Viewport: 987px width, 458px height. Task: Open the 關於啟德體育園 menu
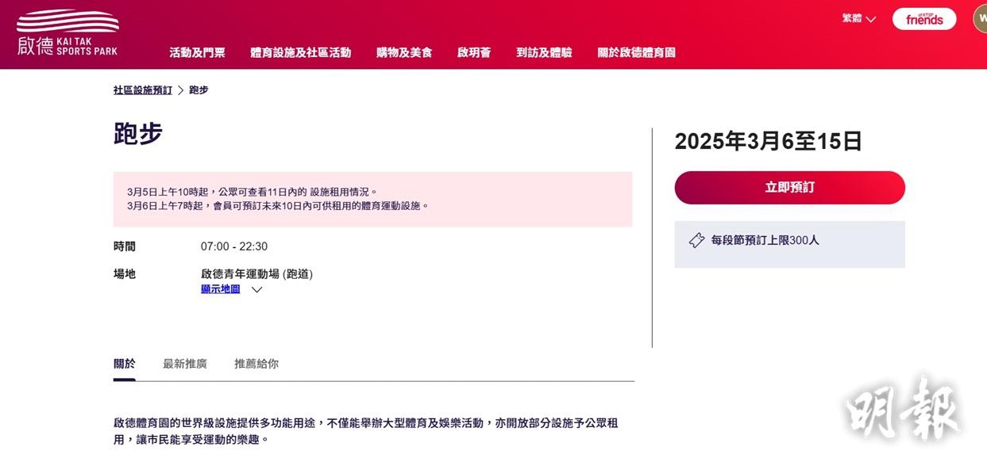point(636,52)
